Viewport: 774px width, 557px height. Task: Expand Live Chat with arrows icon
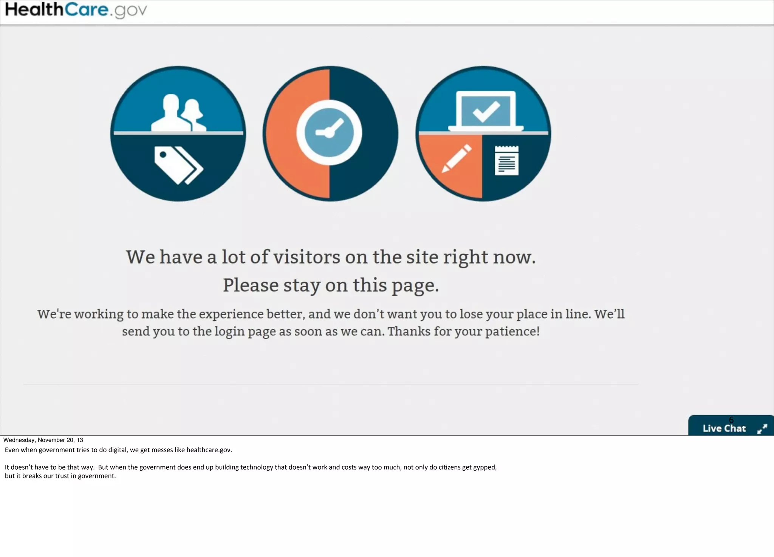pos(762,429)
